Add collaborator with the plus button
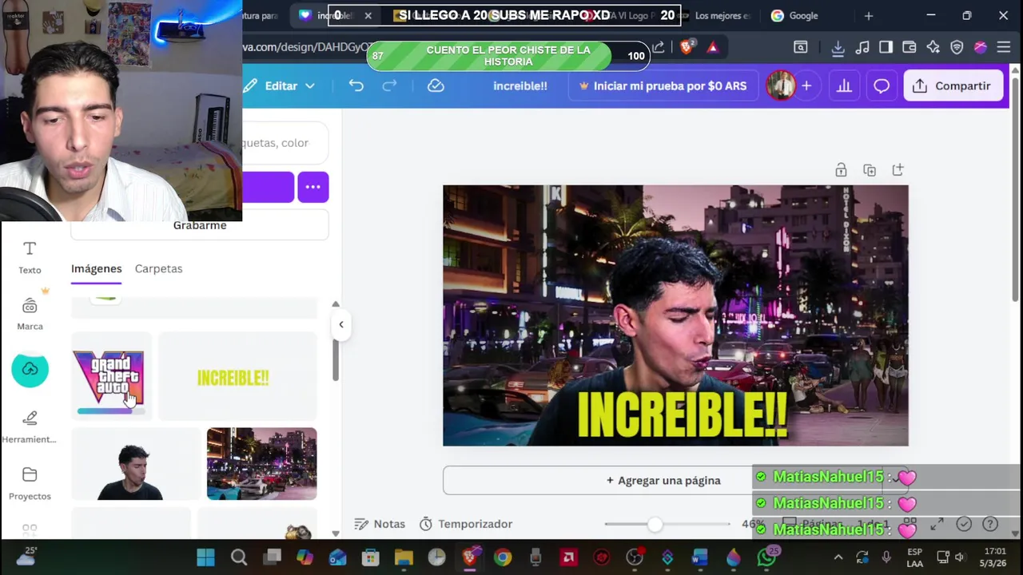This screenshot has width=1023, height=575. coord(806,85)
